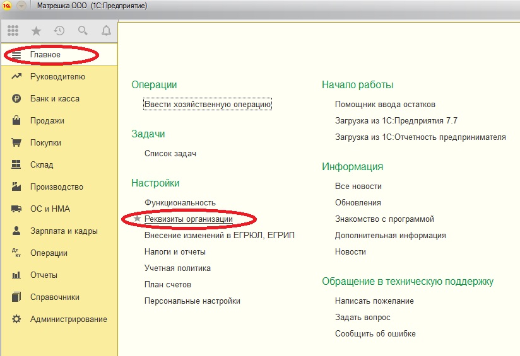This screenshot has width=520, height=356.
Task: Click the ОС и НМА truck icon
Action: click(17, 209)
